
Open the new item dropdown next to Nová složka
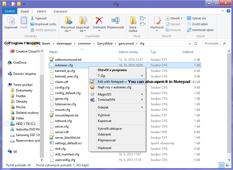(x=142, y=18)
